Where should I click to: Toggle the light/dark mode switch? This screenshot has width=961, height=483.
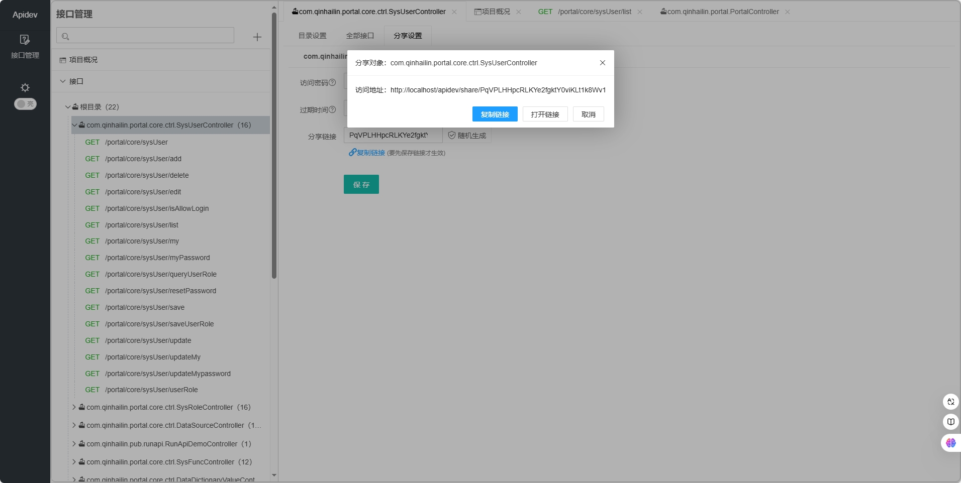[25, 104]
